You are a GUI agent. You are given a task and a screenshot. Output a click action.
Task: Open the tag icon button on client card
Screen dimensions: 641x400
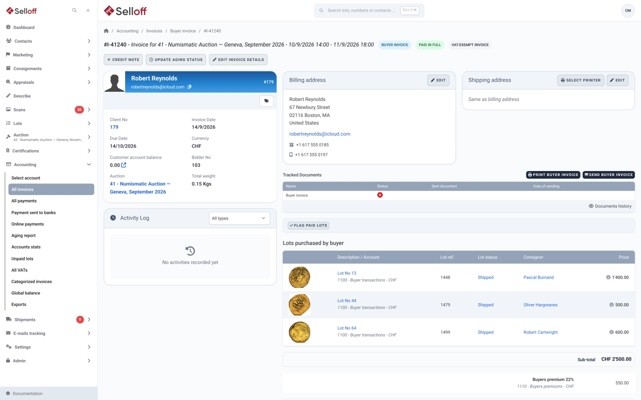tap(266, 101)
